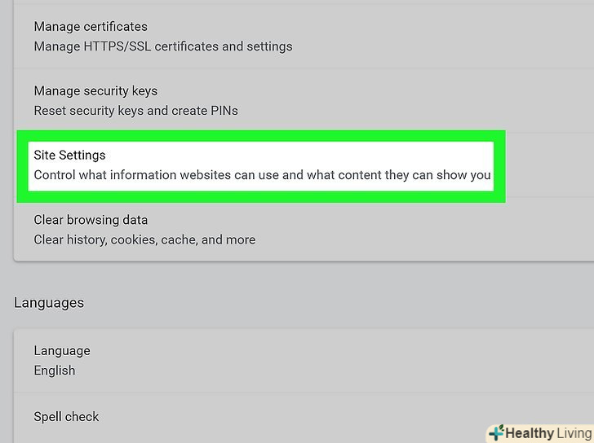The width and height of the screenshot is (594, 443).
Task: Click "Clear history, cookies, cache, and more" text
Action: coord(144,239)
